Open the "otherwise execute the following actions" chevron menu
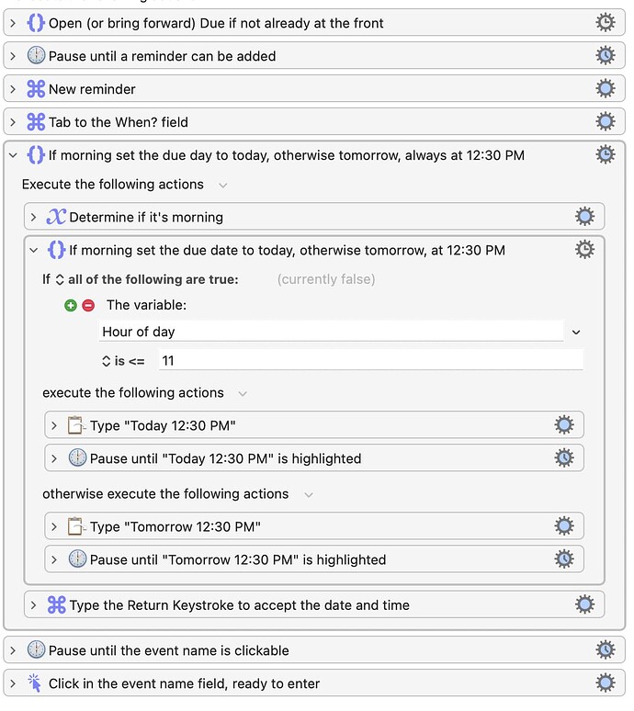 click(x=309, y=495)
